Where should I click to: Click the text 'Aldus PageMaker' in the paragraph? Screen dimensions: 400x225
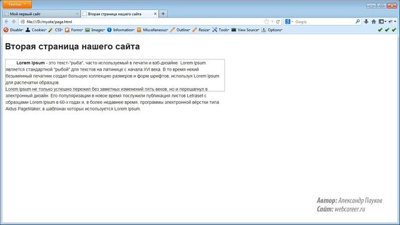pos(23,109)
